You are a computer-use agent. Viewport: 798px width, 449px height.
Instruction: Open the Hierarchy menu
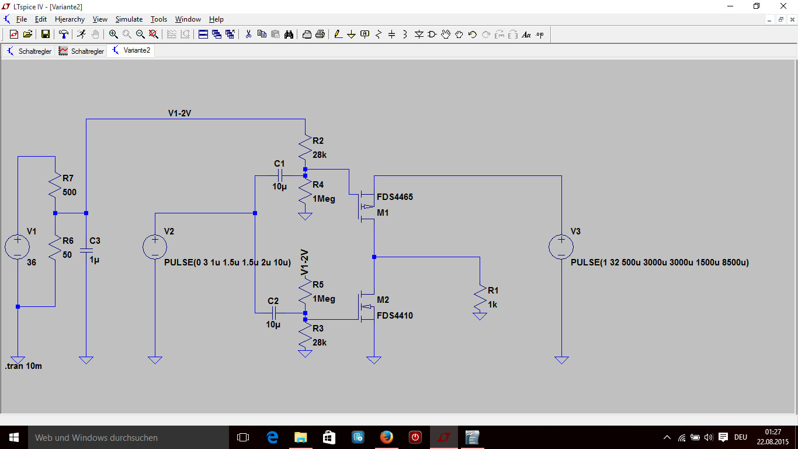click(x=70, y=19)
